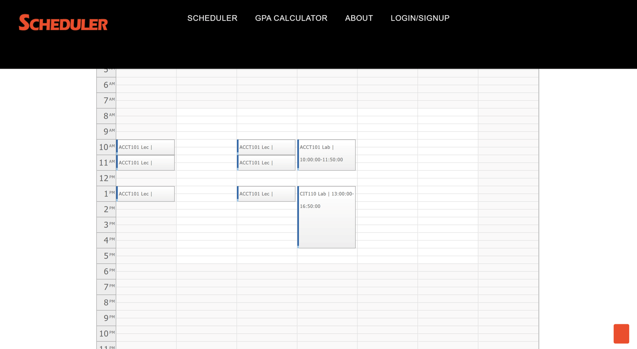
Task: Select ACCT101 Lec event at 11 AM in first column
Action: pos(146,163)
